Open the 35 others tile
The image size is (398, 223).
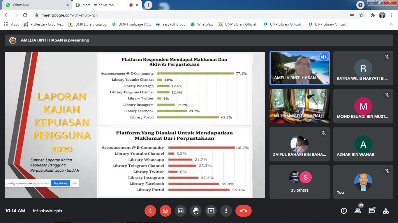tap(300, 182)
